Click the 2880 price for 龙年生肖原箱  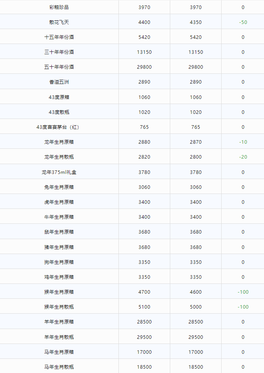[144, 142]
